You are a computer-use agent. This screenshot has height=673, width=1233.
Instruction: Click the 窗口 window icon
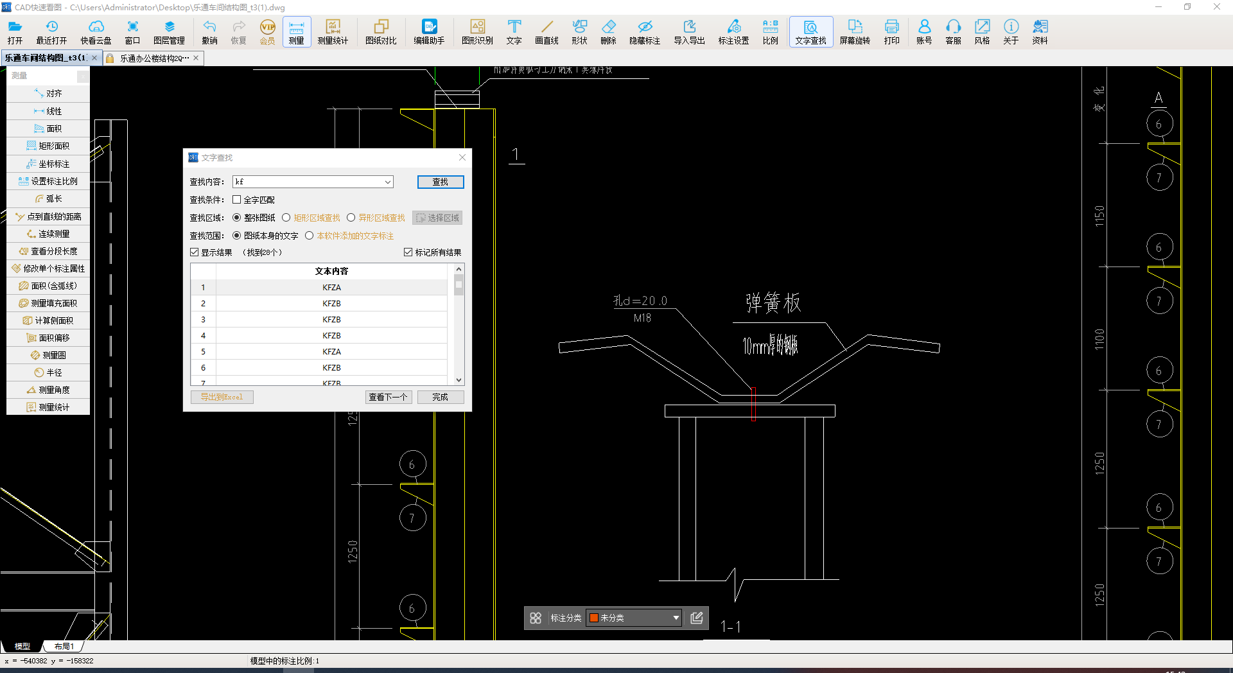click(x=132, y=31)
